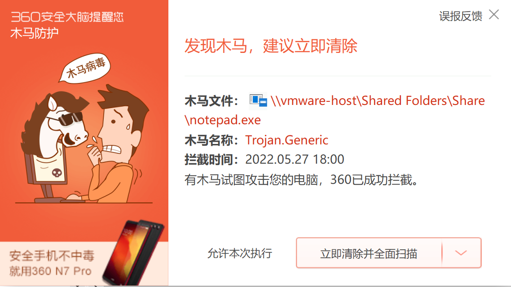Click the \notepad.exe file path text
Viewport: 511px width, 287px height.
click(223, 120)
